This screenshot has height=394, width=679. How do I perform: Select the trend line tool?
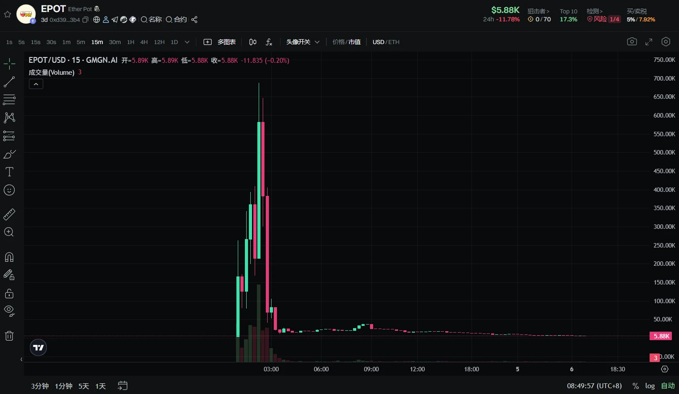click(x=9, y=82)
